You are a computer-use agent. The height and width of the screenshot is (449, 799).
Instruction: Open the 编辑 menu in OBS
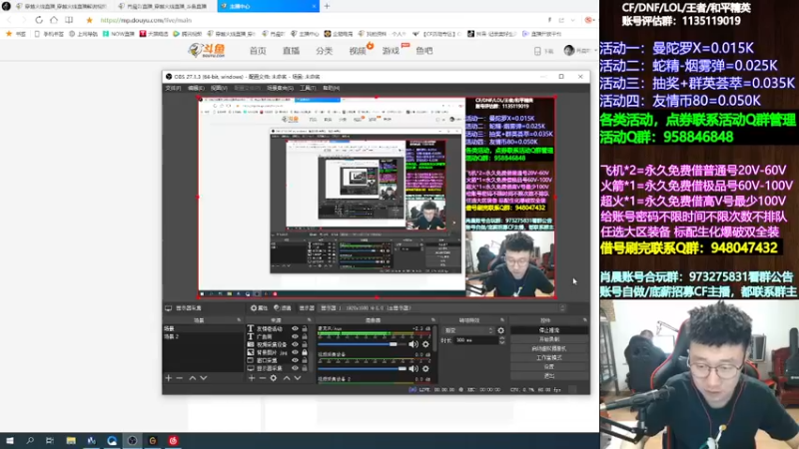[196, 88]
